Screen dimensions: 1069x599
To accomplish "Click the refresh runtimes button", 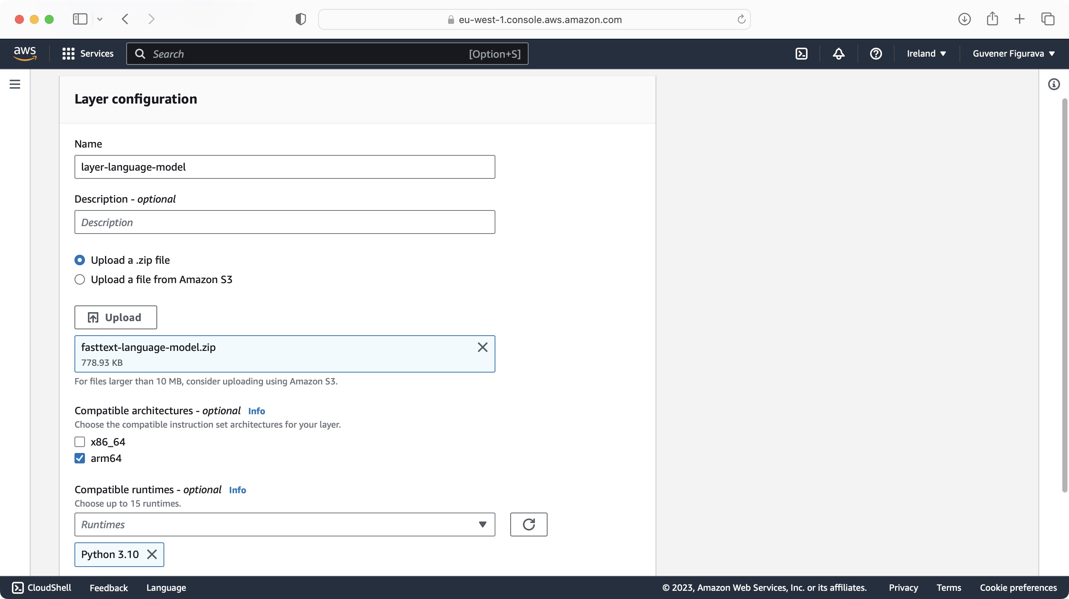I will point(528,524).
